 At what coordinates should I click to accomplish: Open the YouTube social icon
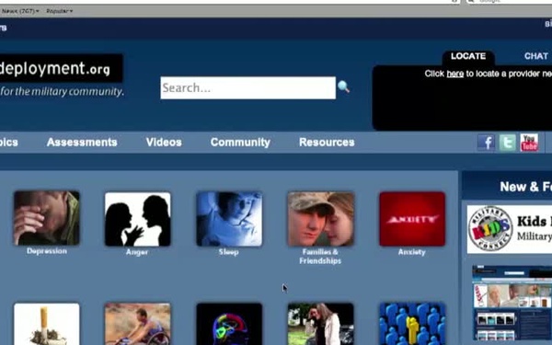530,143
